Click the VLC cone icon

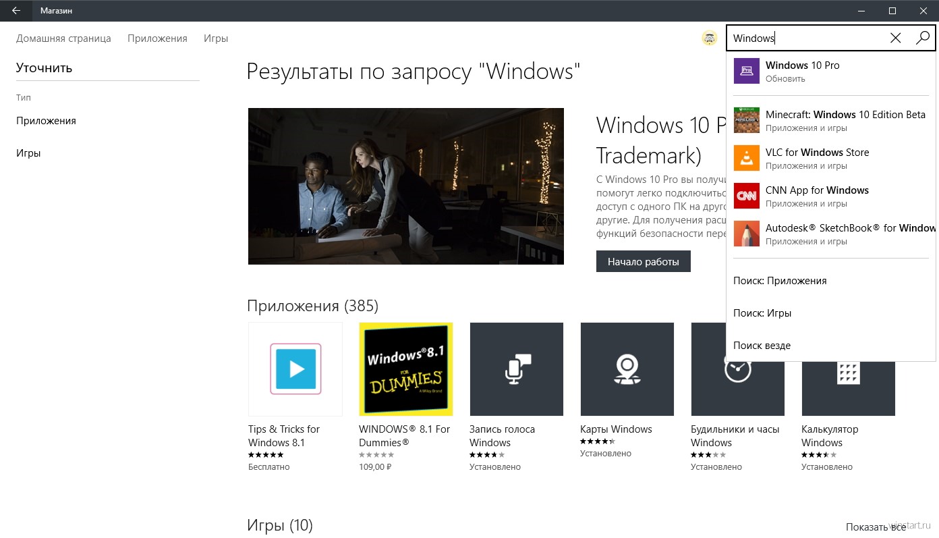(x=747, y=158)
